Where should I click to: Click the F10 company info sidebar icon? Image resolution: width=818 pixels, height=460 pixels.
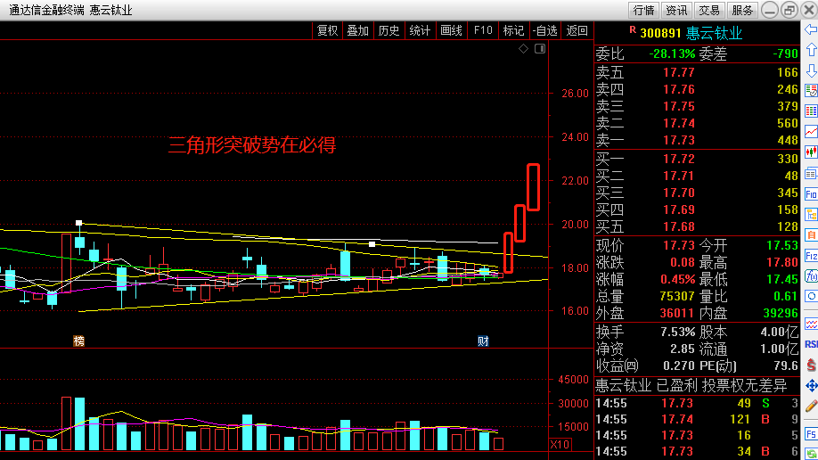[811, 194]
